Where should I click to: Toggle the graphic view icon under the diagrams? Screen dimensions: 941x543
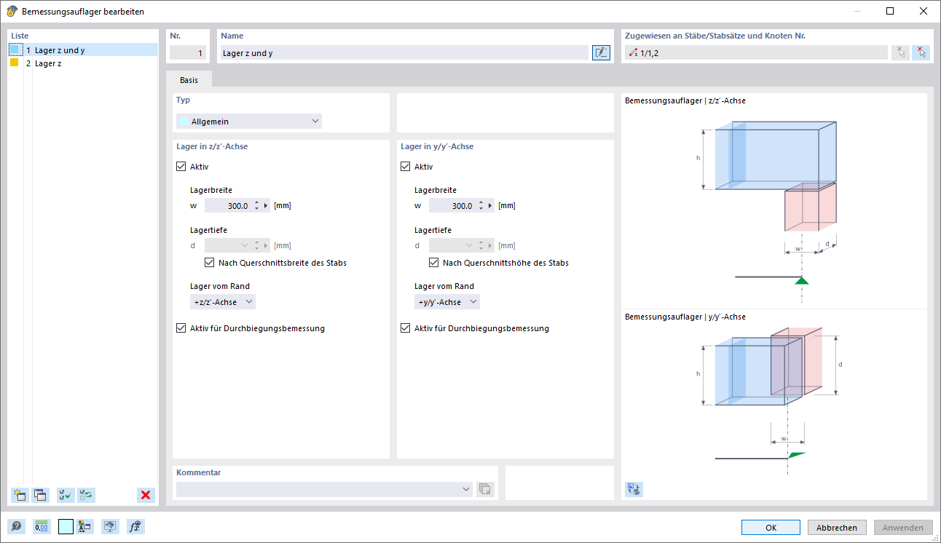[x=634, y=489]
